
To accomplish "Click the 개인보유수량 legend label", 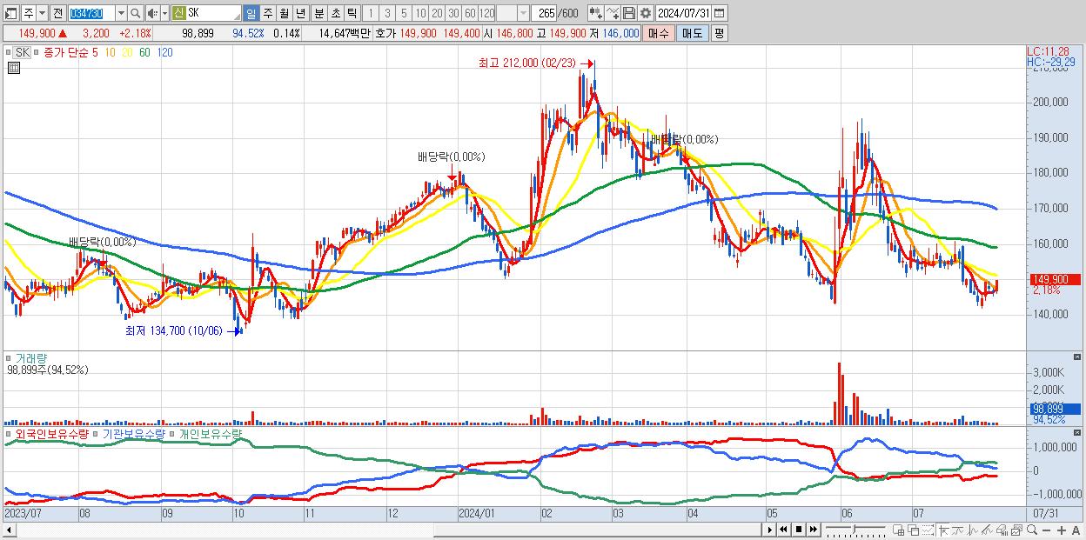I will pos(211,433).
